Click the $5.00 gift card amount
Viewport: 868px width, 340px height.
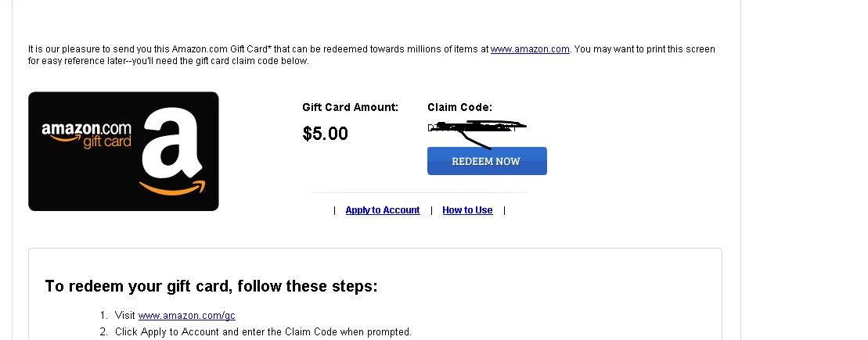click(x=325, y=134)
